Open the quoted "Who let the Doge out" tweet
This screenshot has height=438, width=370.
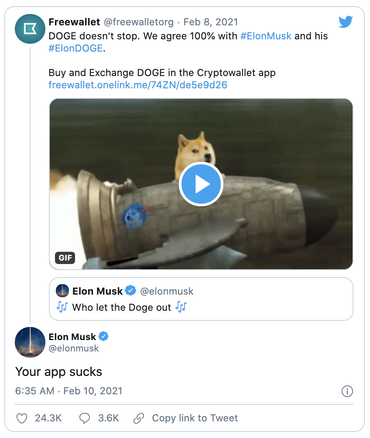201,307
